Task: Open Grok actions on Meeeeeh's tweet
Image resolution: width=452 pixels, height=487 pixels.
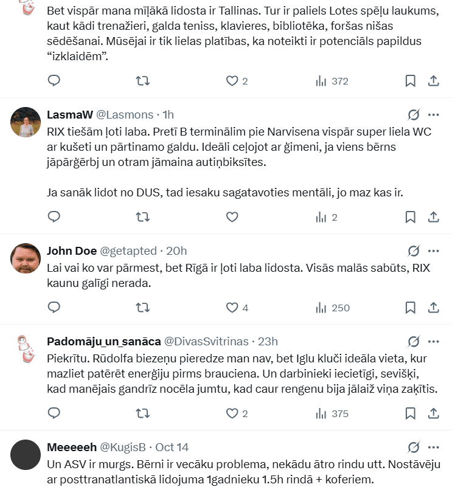Action: pyautogui.click(x=414, y=447)
